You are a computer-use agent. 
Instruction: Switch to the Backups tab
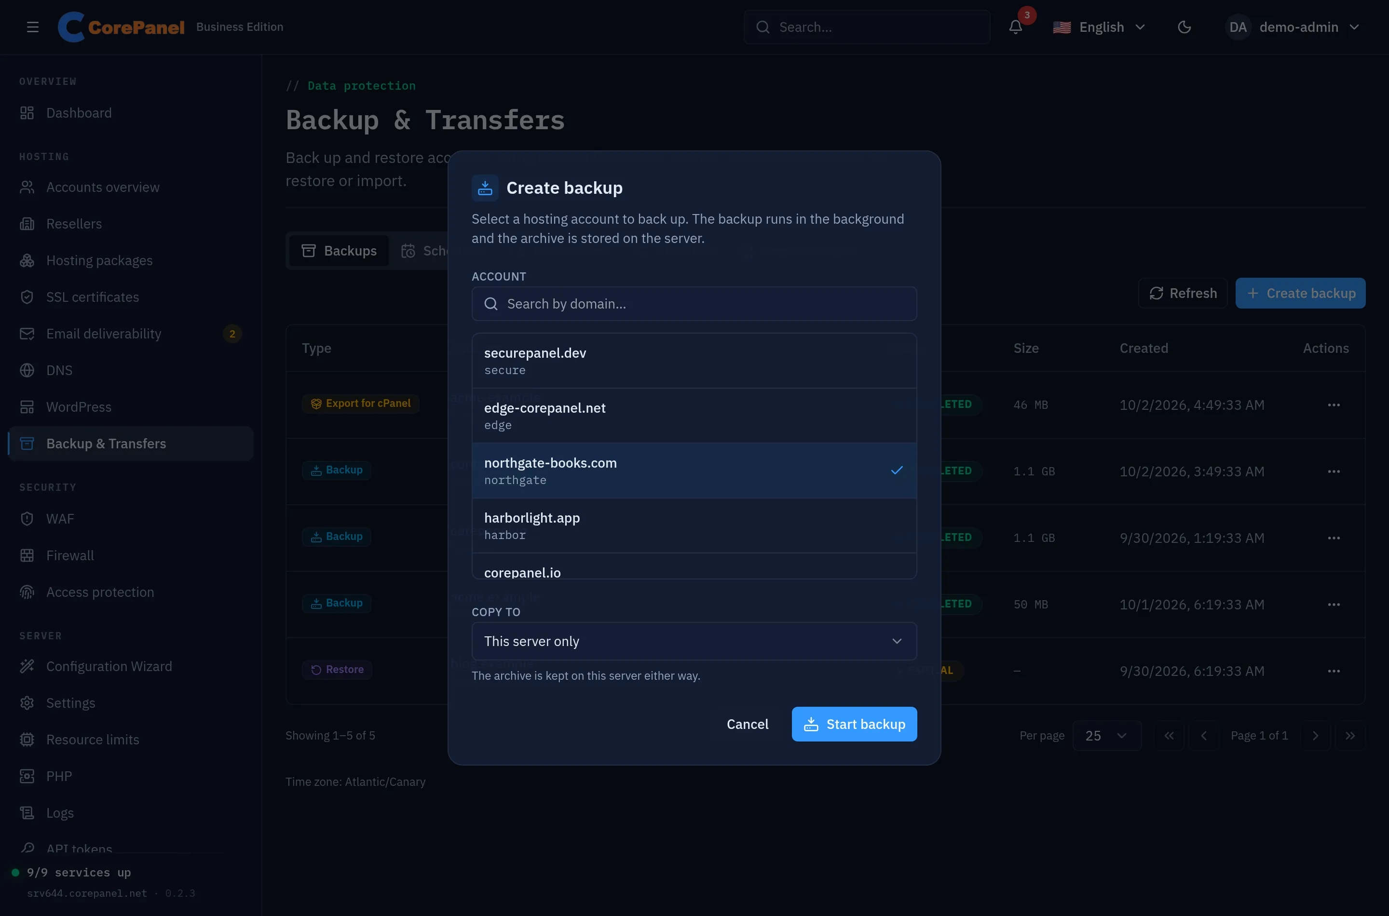pyautogui.click(x=339, y=251)
